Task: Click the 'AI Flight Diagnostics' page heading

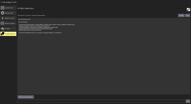Action: point(25,8)
